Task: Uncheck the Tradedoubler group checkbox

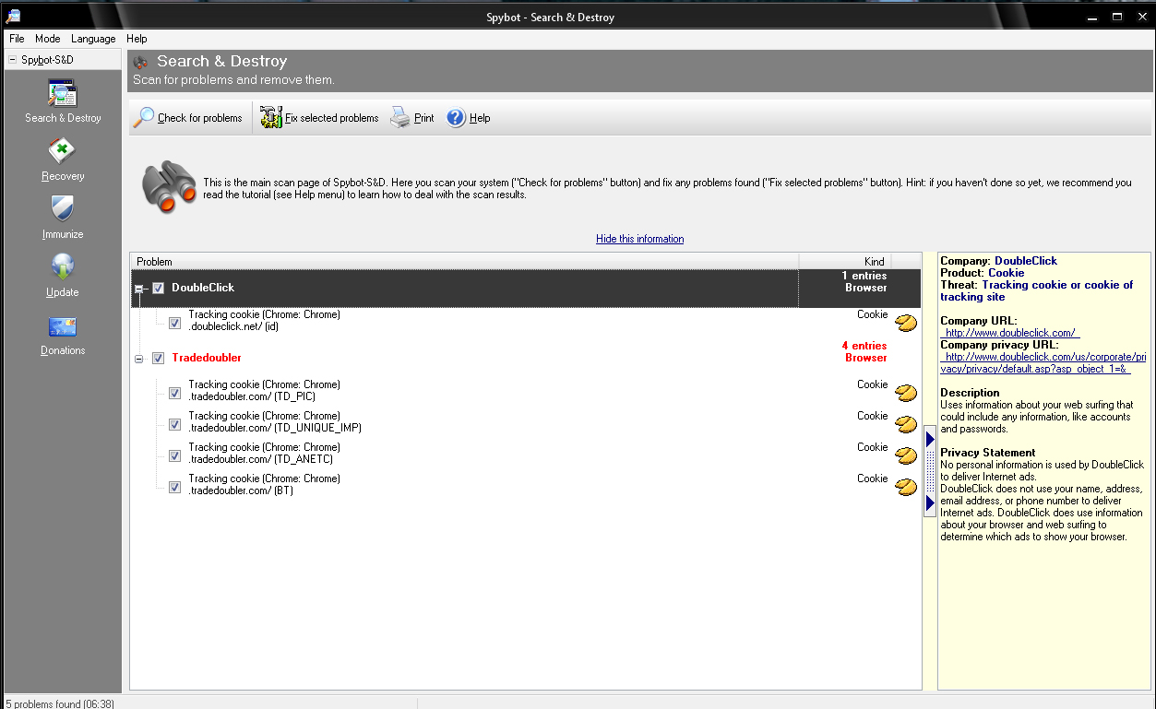Action: [x=158, y=359]
